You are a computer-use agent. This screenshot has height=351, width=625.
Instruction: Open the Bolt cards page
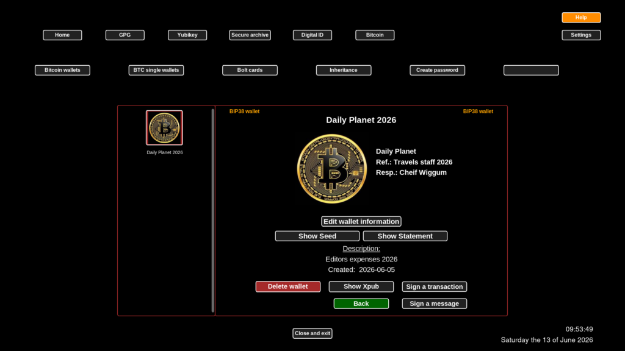(x=250, y=70)
